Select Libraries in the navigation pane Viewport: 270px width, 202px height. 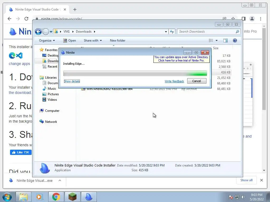48,78
